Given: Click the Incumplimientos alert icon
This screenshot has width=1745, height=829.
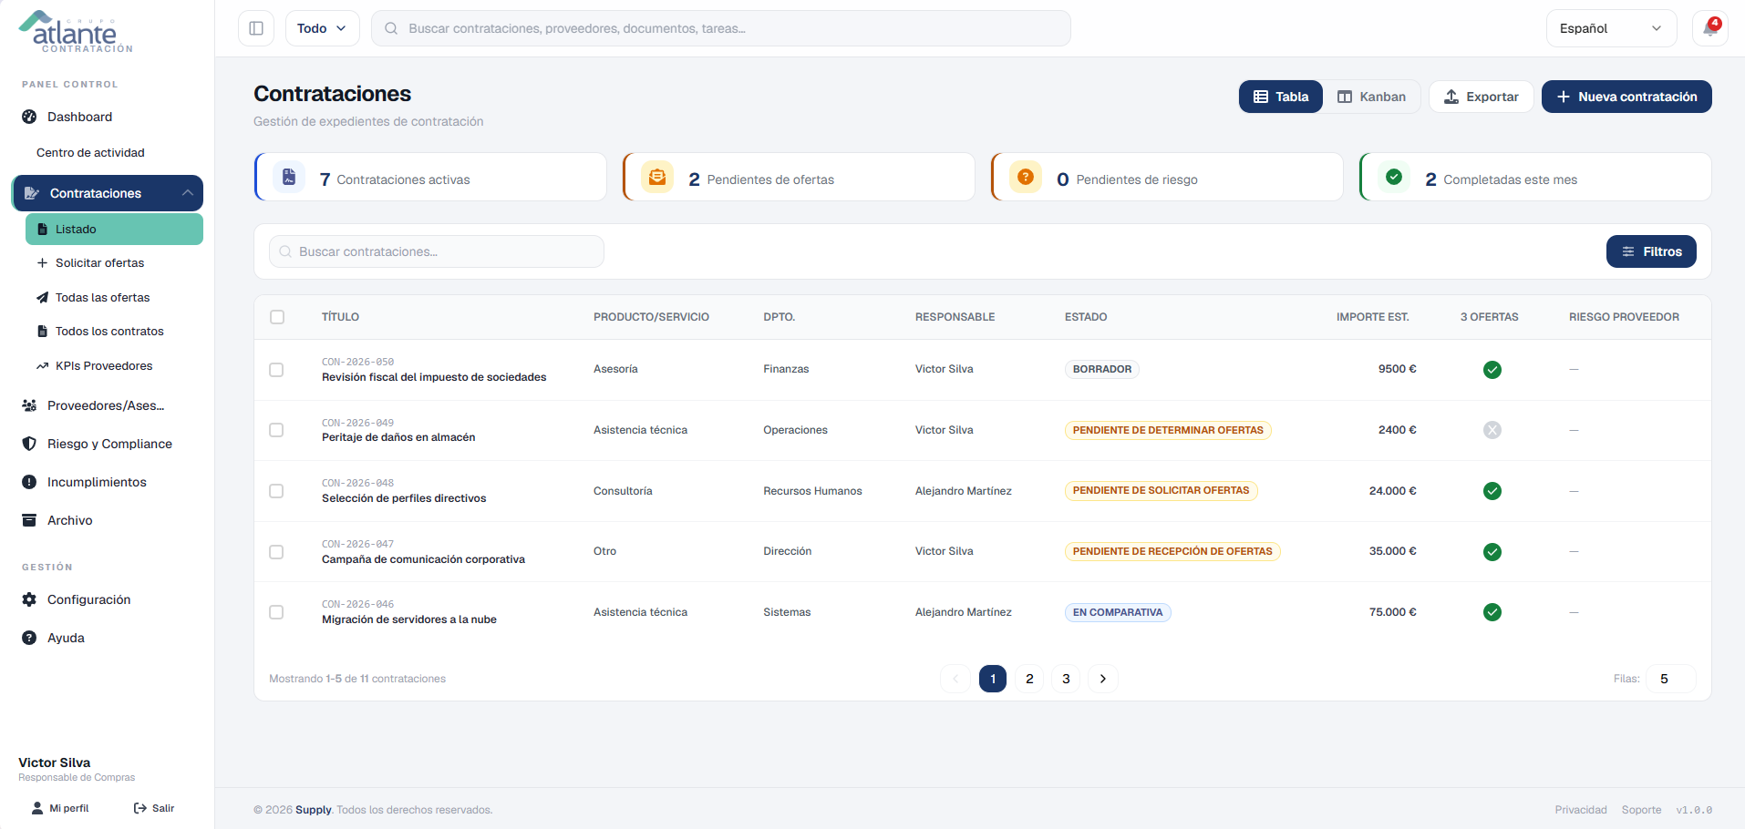Looking at the screenshot, I should 29,482.
